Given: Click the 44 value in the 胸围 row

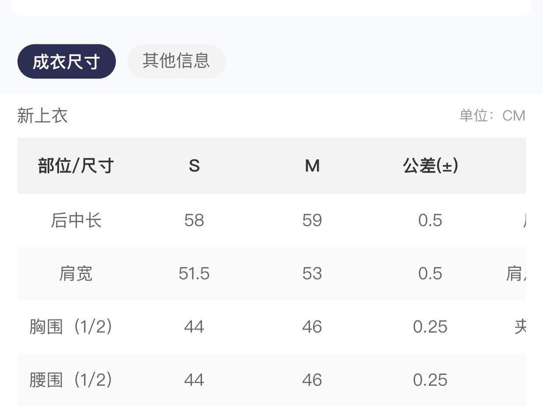Looking at the screenshot, I should pyautogui.click(x=194, y=327).
